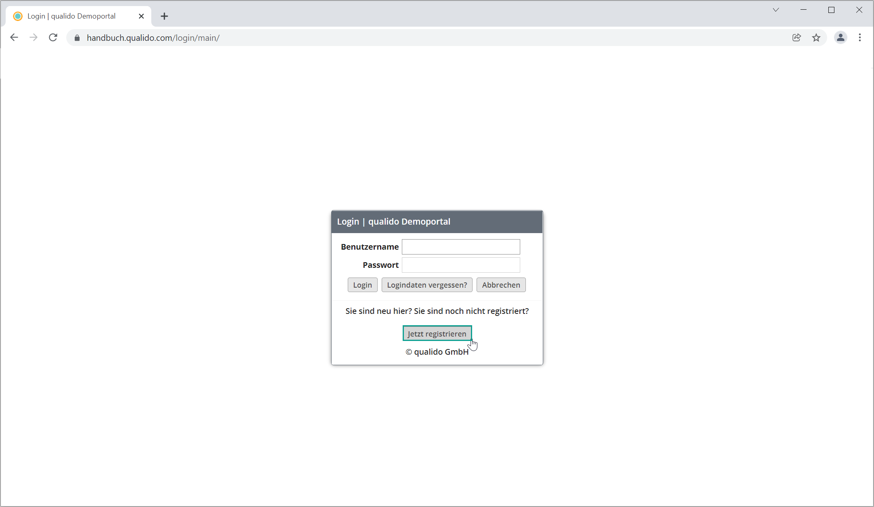Close the Login | qualido Demoportal tab
Viewport: 874px width, 507px height.
click(141, 16)
